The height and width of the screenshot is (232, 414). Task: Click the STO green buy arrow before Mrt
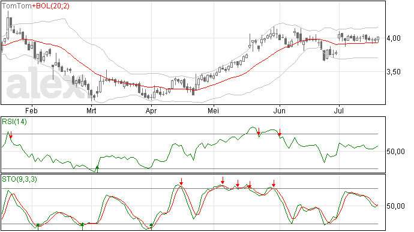tap(82, 226)
